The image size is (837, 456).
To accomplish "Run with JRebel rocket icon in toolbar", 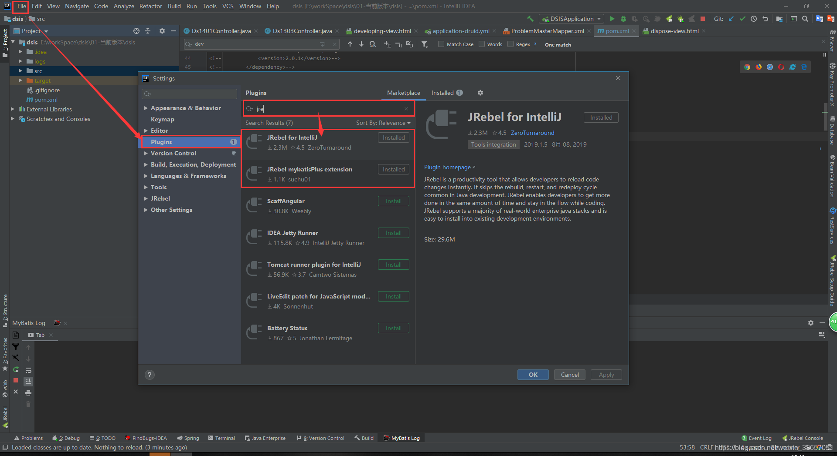I will coord(669,19).
